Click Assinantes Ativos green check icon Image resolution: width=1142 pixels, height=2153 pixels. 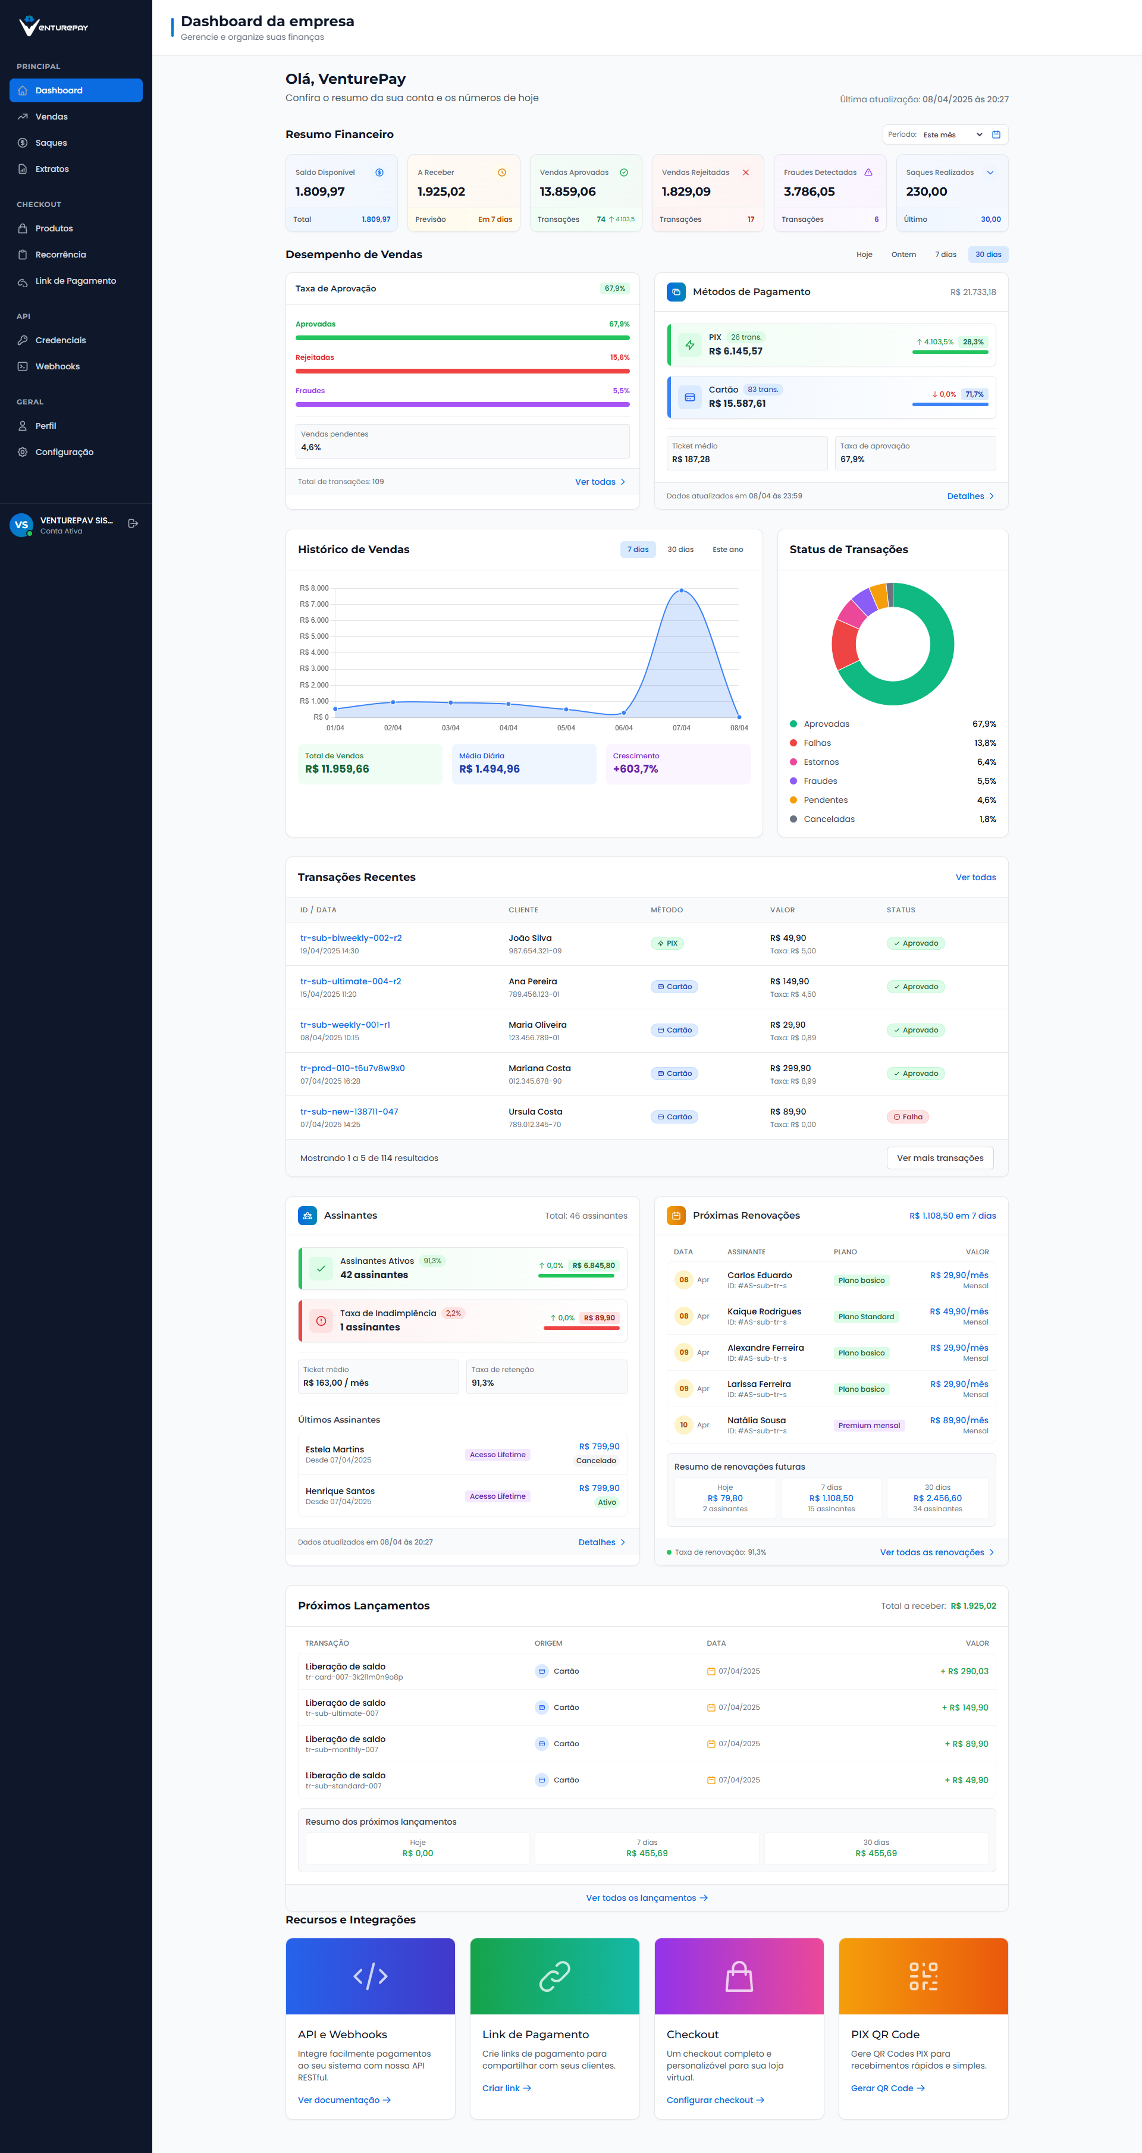(321, 1268)
